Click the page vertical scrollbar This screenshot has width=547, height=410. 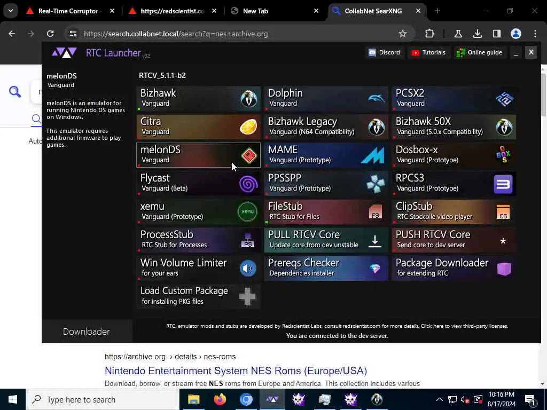[543, 226]
